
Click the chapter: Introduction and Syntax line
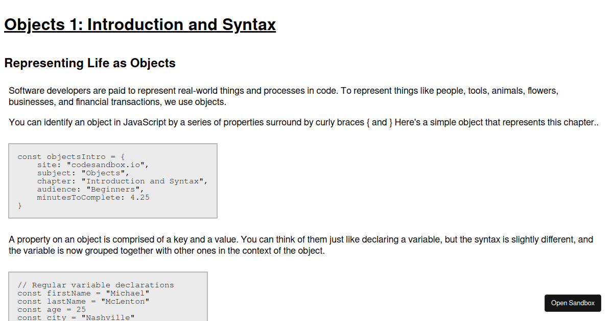coord(122,181)
